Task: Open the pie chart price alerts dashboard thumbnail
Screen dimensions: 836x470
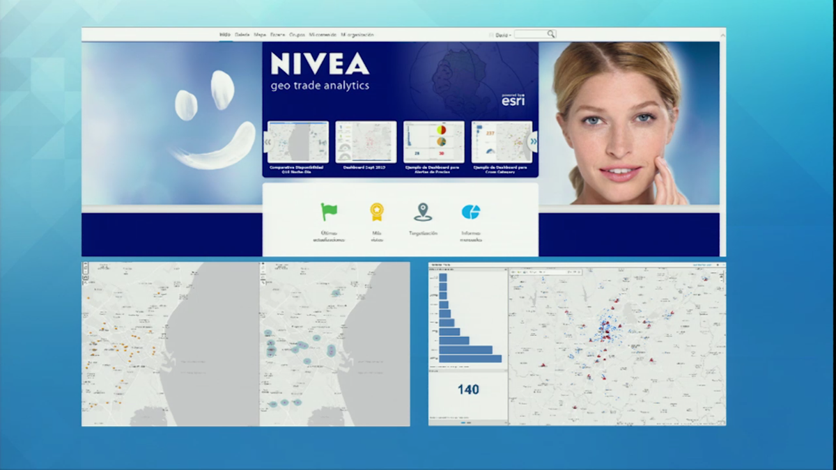Action: point(433,142)
